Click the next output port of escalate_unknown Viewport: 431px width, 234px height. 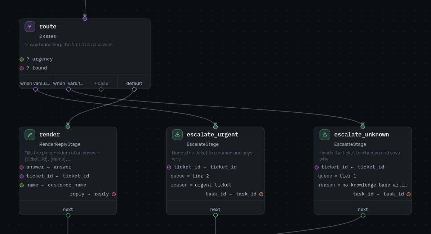tap(363, 215)
